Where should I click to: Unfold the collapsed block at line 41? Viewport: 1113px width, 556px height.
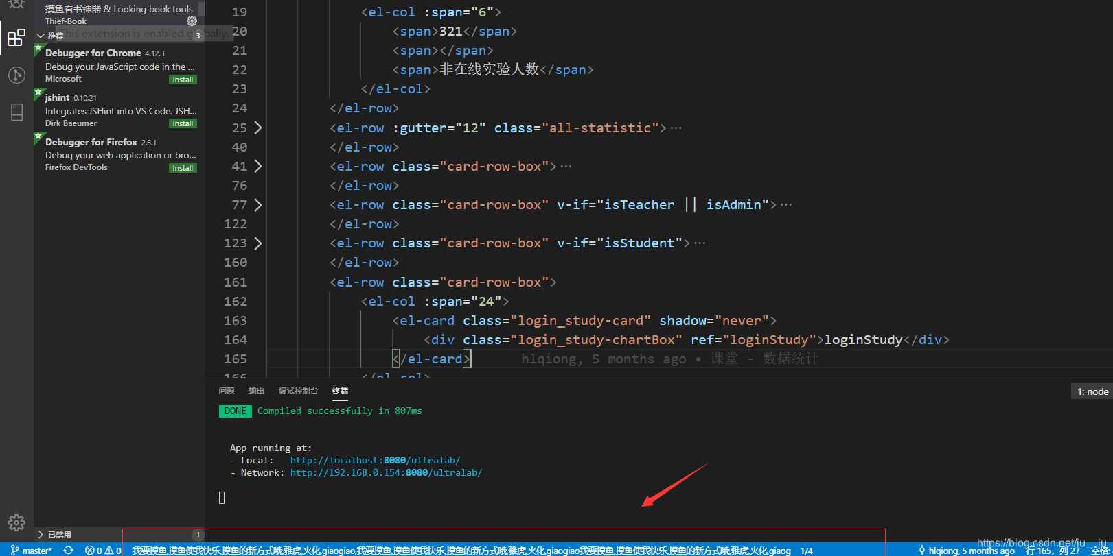(x=258, y=166)
